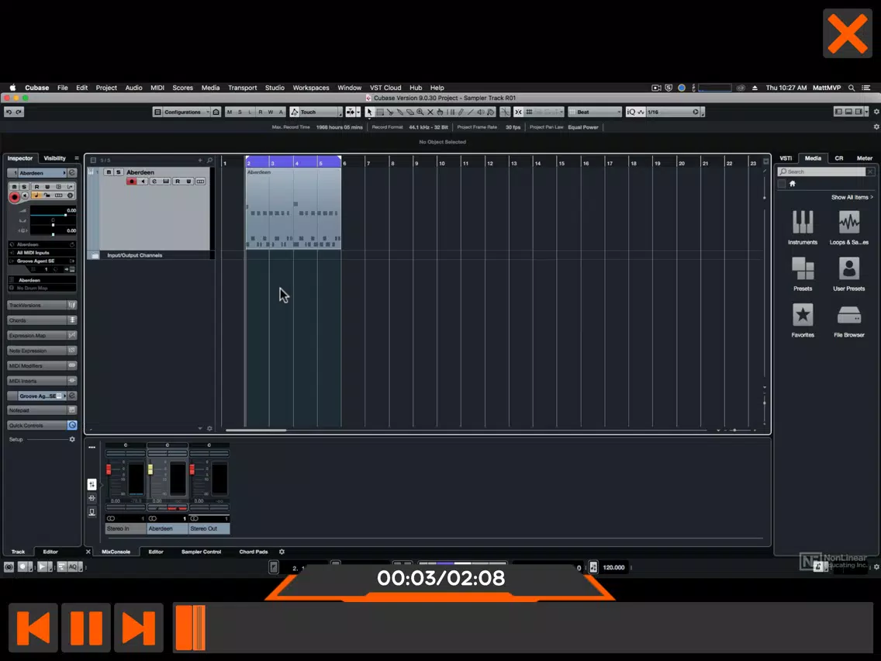Select the Range Selection tool
The width and height of the screenshot is (881, 661).
tap(380, 112)
